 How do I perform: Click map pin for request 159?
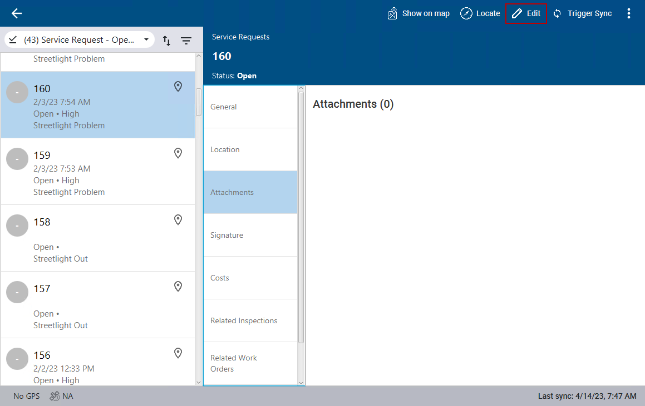178,153
